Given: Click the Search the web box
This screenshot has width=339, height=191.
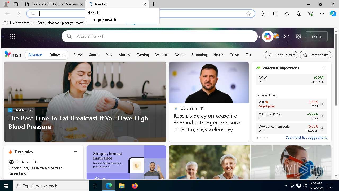Looking at the screenshot, I should click(x=159, y=36).
